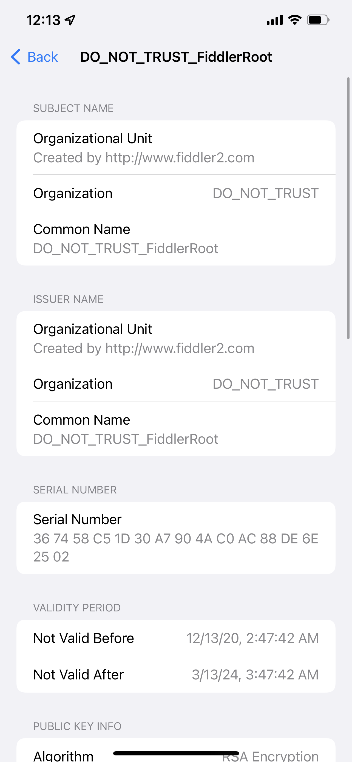Select Organization row under Subject Name
The height and width of the screenshot is (762, 352).
coord(176,193)
